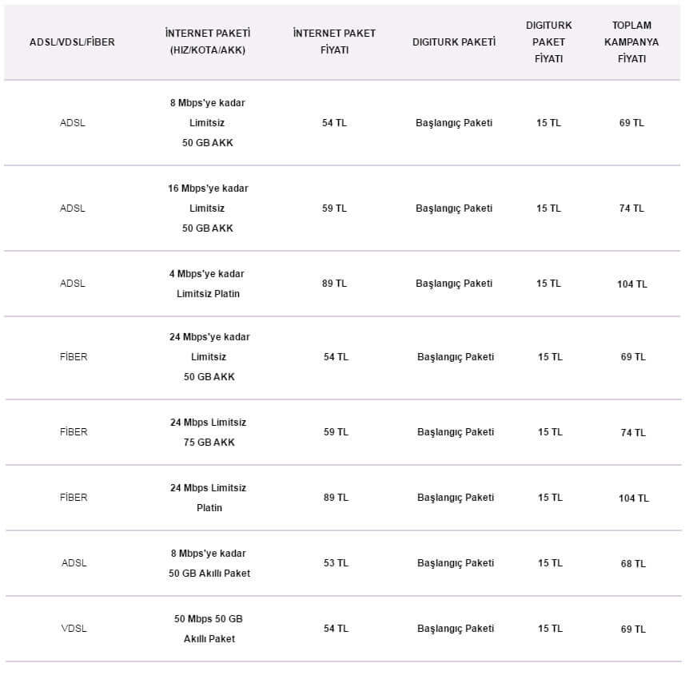Image resolution: width=685 pixels, height=679 pixels.
Task: Click the İNTERNET PAKETİ (HIZ/KOTA/AKK) header
Action: (x=208, y=42)
